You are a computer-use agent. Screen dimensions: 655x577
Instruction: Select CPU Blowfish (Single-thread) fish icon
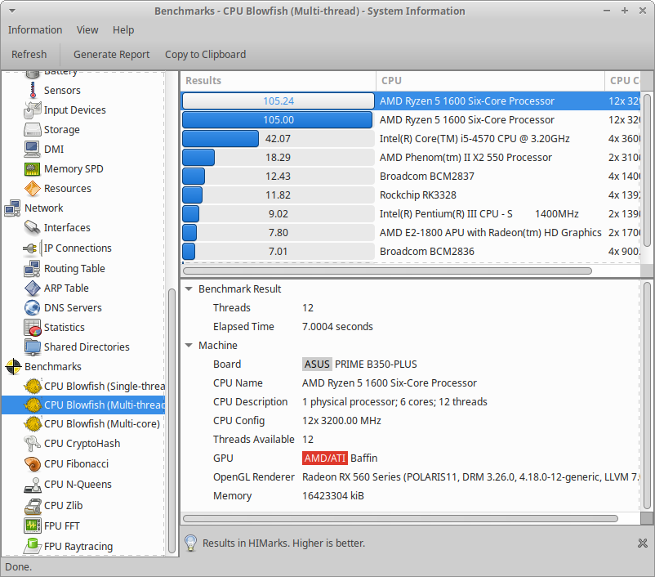point(33,387)
